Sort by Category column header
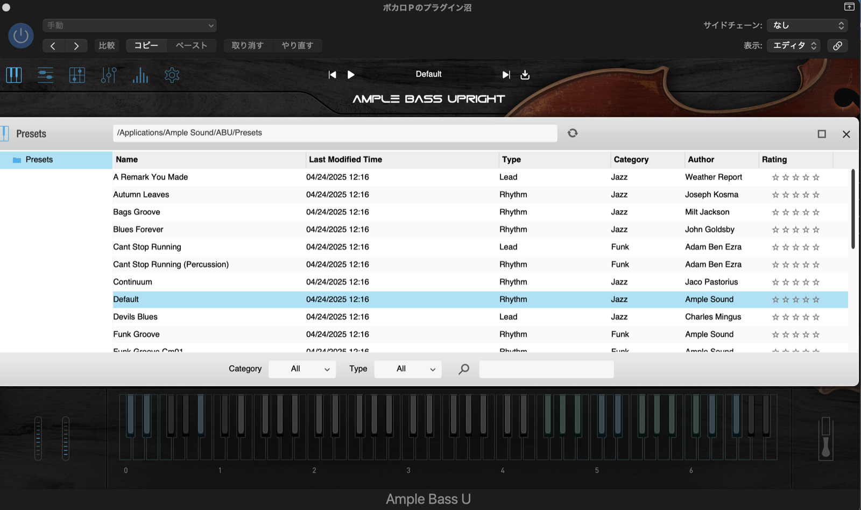The image size is (861, 510). (x=647, y=160)
